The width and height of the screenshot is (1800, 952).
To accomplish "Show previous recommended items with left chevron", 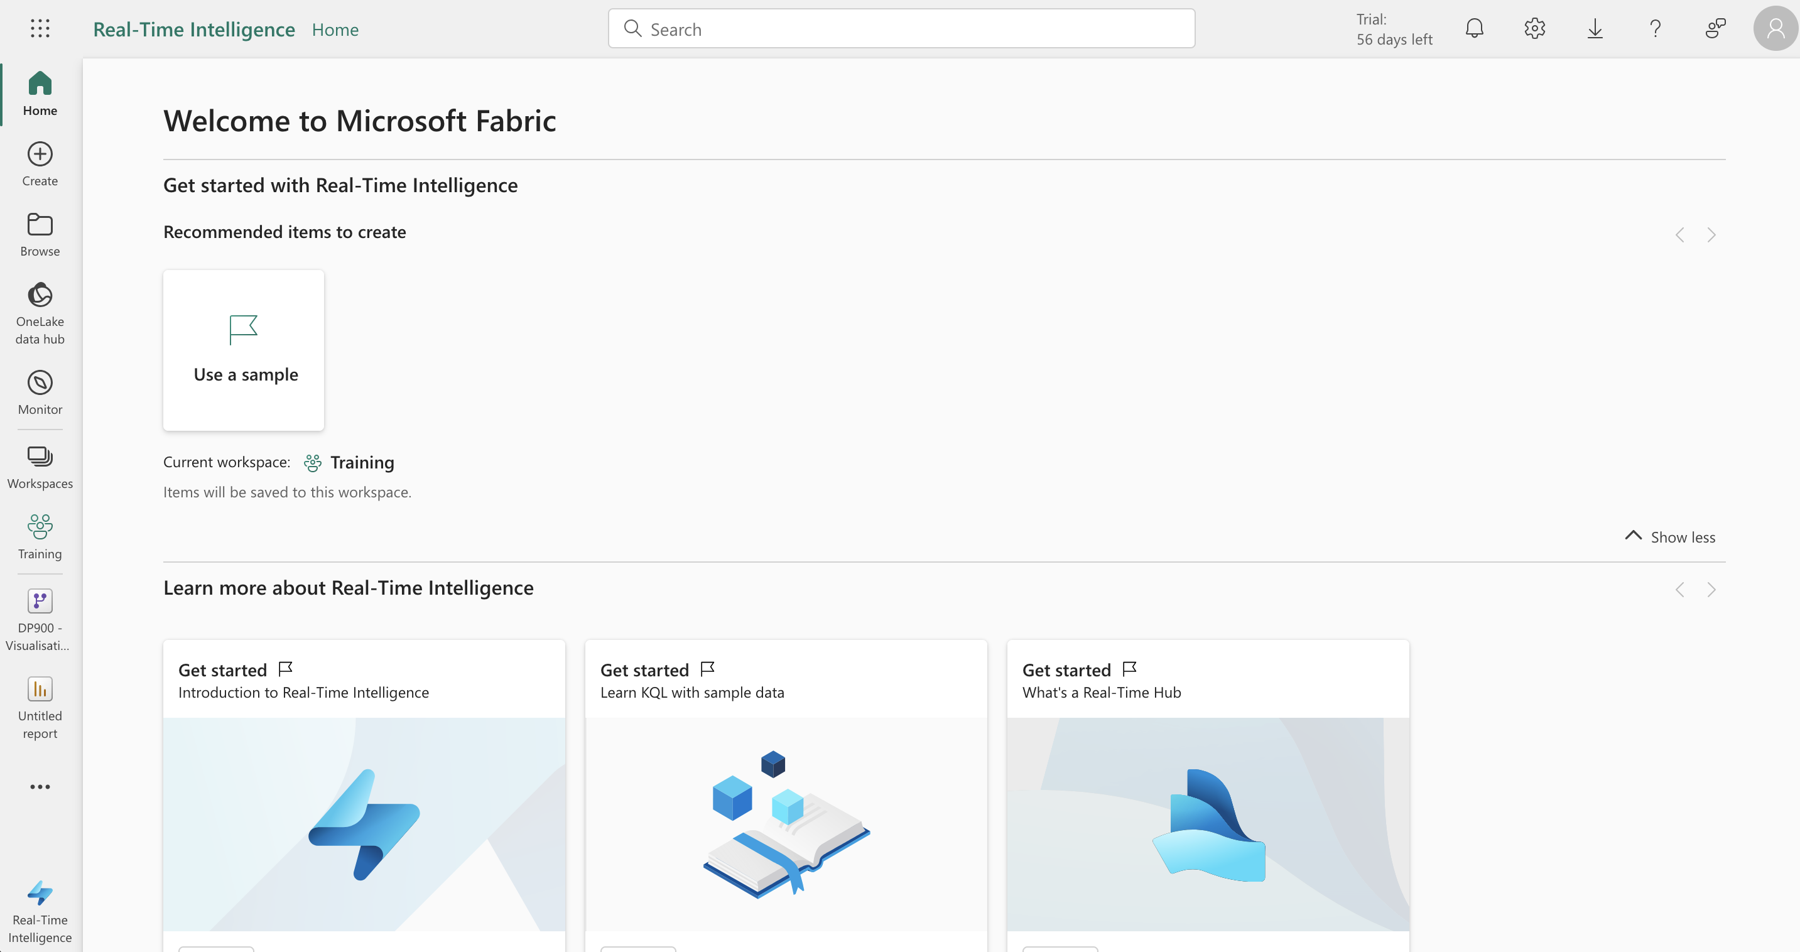I will tap(1680, 235).
